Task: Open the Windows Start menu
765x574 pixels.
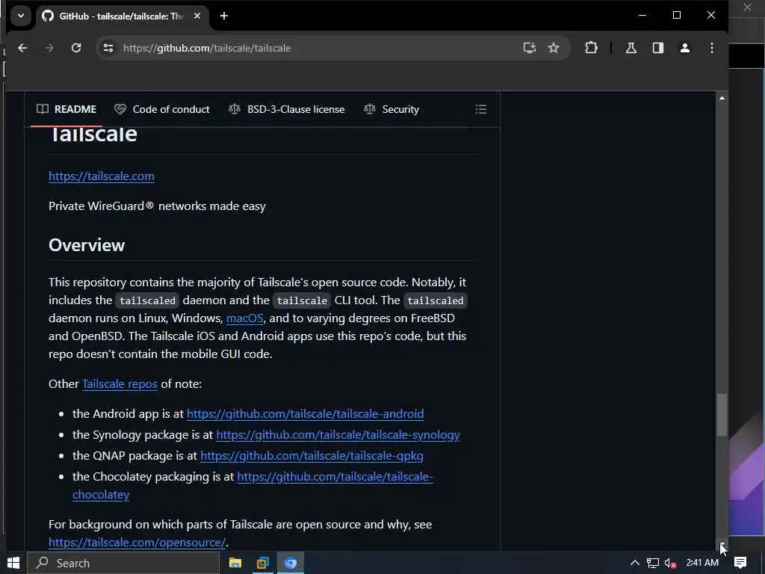Action: pyautogui.click(x=13, y=563)
